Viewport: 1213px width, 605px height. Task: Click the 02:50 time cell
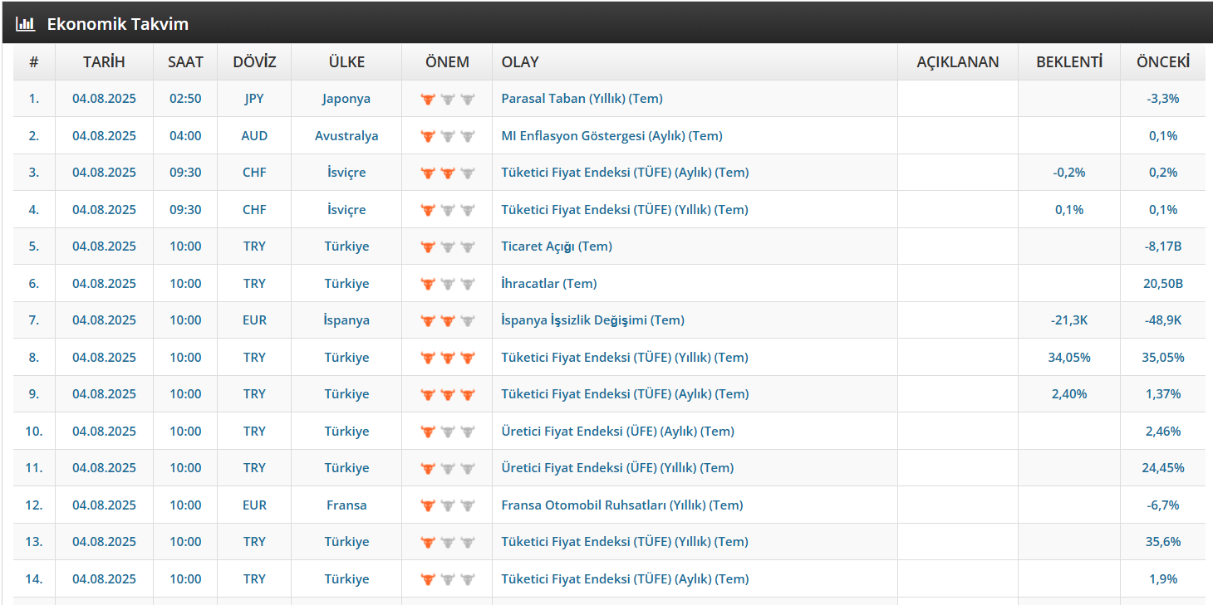click(x=185, y=99)
